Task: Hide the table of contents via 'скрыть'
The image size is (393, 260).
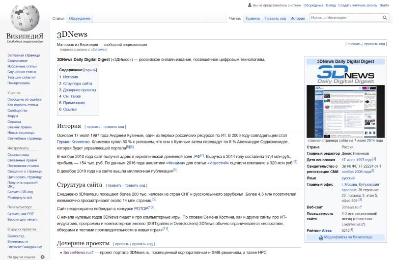Action: coord(90,70)
